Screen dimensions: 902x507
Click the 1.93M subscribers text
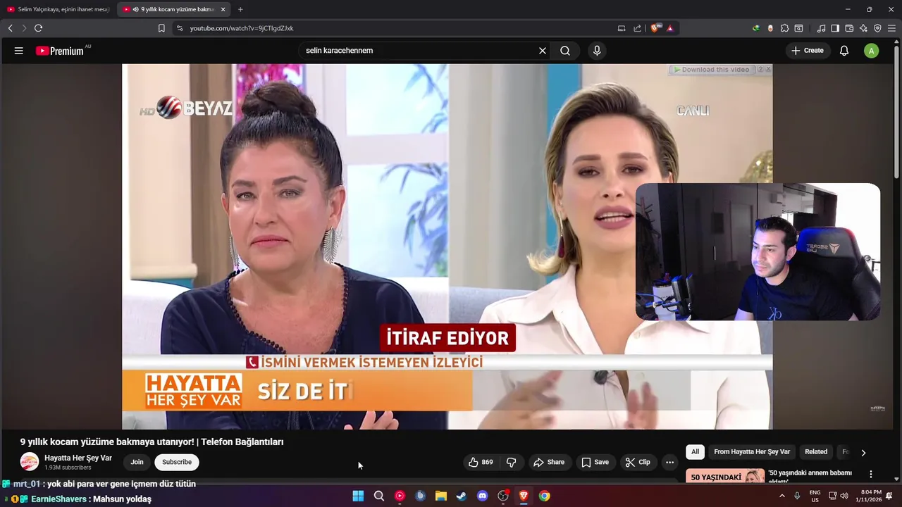[68, 468]
